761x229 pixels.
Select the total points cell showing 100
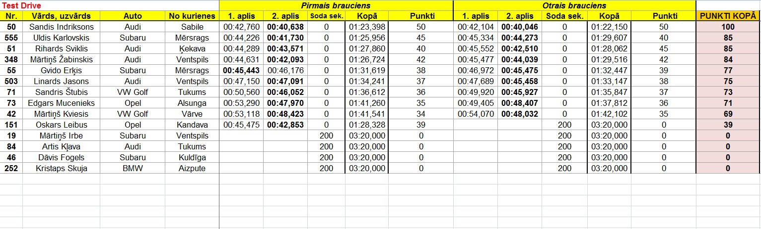[x=728, y=27]
